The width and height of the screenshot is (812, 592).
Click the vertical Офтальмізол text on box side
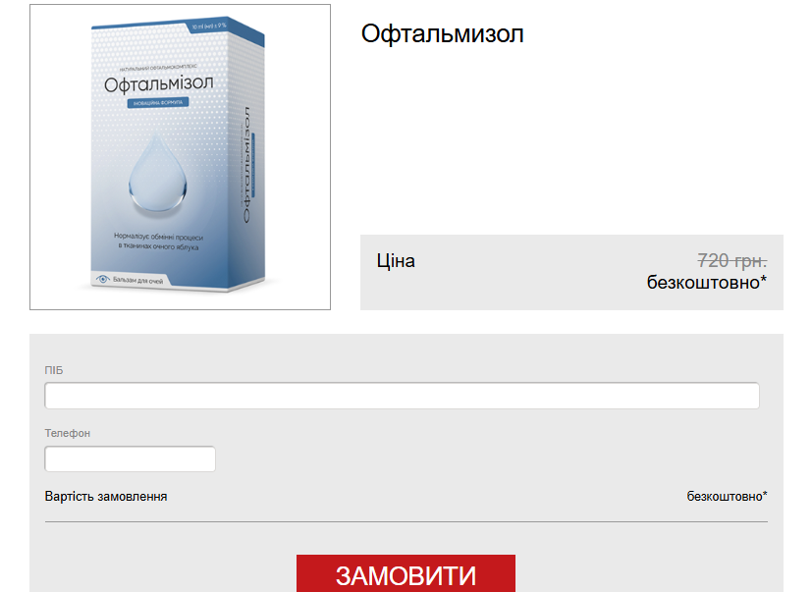(246, 165)
